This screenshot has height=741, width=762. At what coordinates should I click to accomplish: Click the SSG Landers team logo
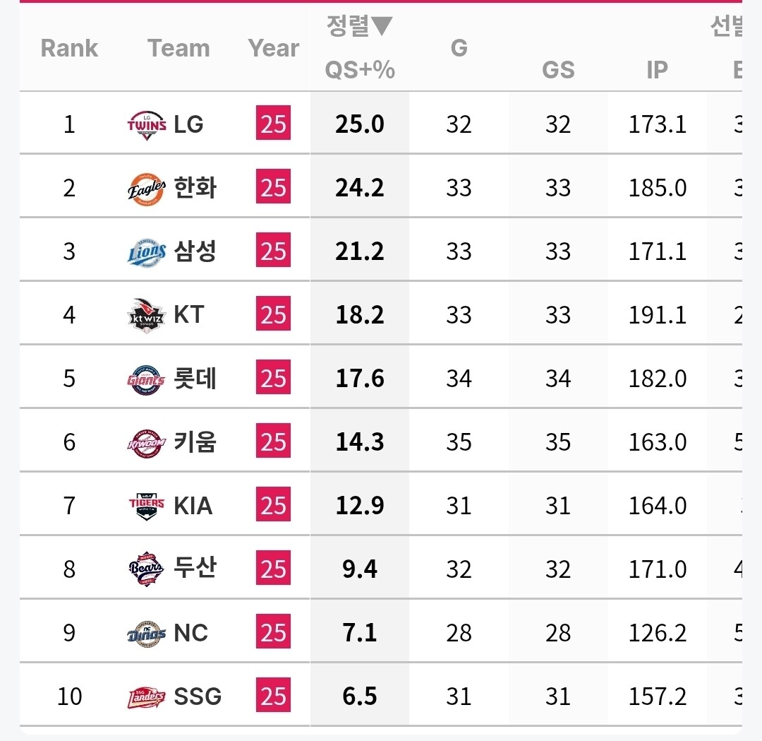pyautogui.click(x=147, y=696)
